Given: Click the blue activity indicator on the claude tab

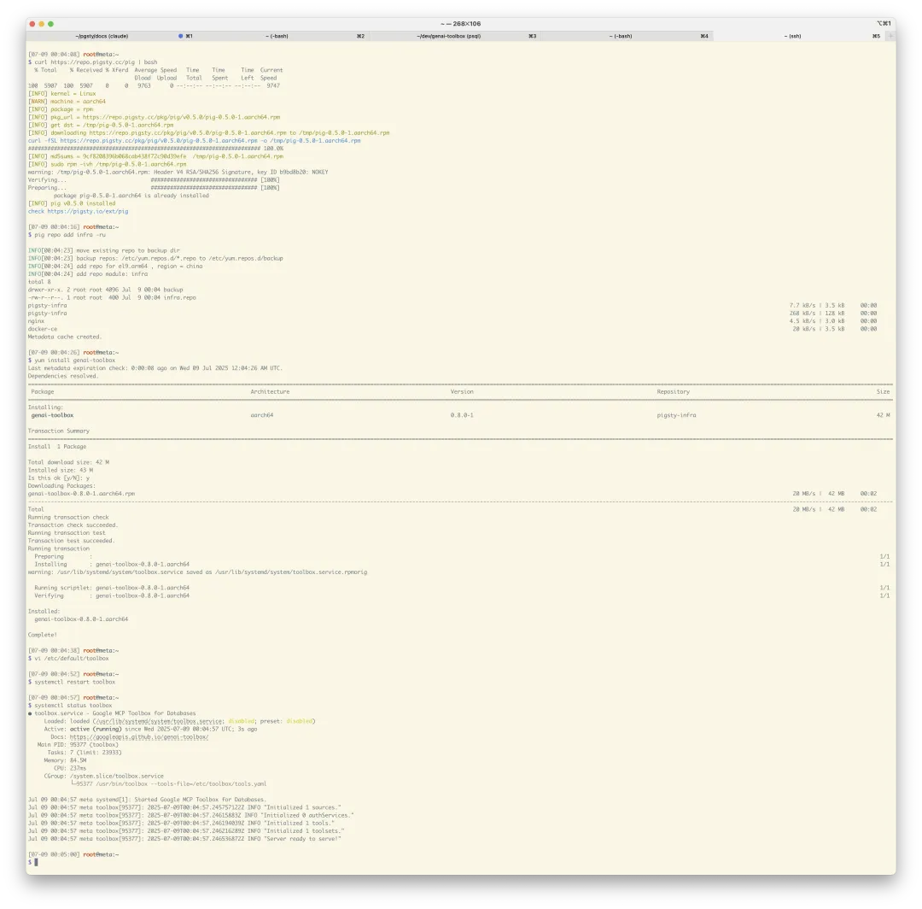Looking at the screenshot, I should 179,36.
